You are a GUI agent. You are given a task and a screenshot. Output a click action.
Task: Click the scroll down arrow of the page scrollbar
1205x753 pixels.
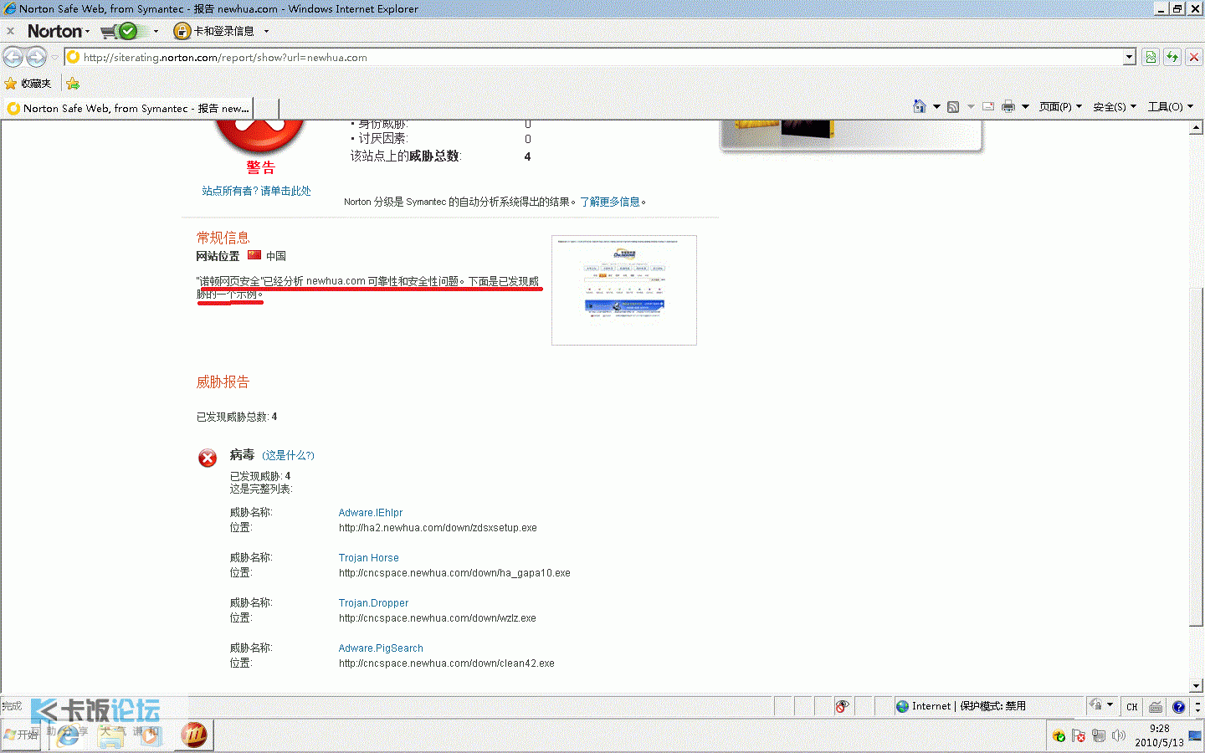click(1197, 686)
